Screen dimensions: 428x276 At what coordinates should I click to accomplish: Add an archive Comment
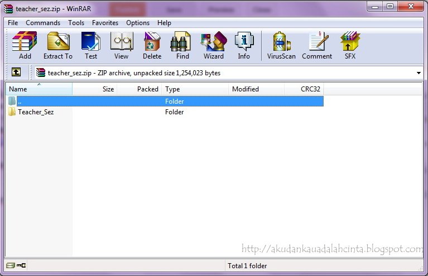(317, 45)
